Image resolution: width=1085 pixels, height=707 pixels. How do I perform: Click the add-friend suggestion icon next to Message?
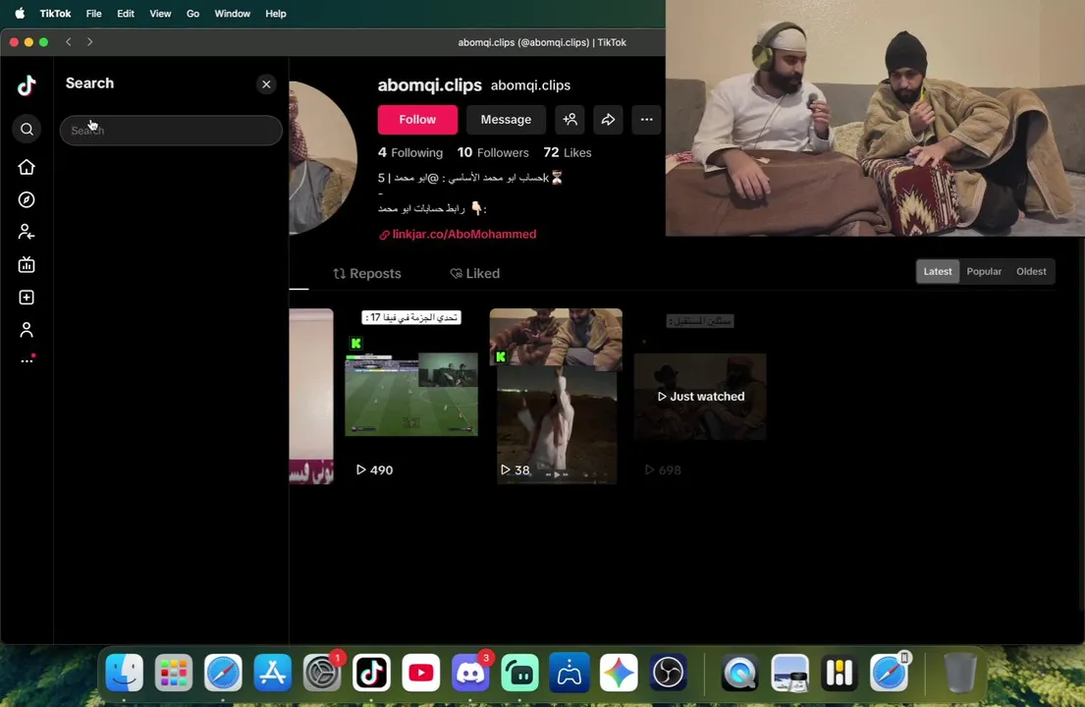point(570,120)
